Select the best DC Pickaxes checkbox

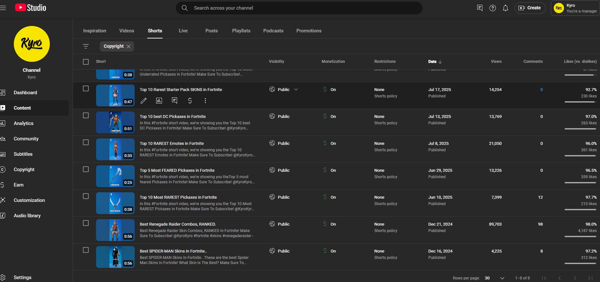(86, 115)
